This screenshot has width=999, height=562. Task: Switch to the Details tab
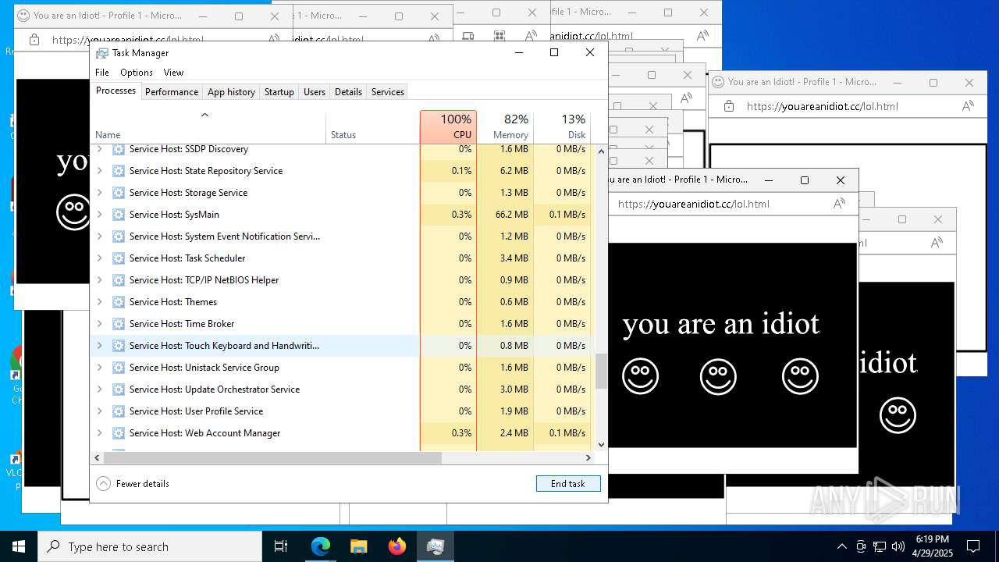[x=348, y=91]
